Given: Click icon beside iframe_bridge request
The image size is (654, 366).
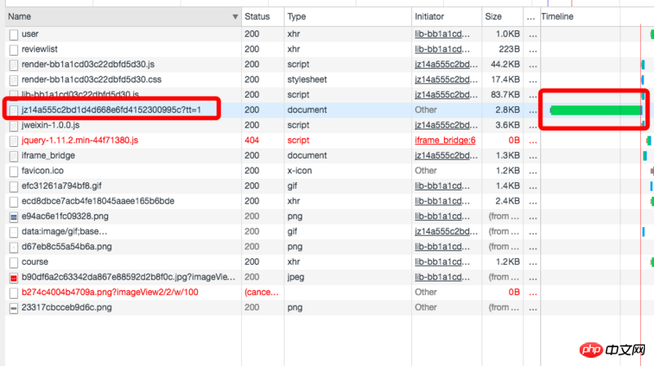Looking at the screenshot, I should click(13, 155).
